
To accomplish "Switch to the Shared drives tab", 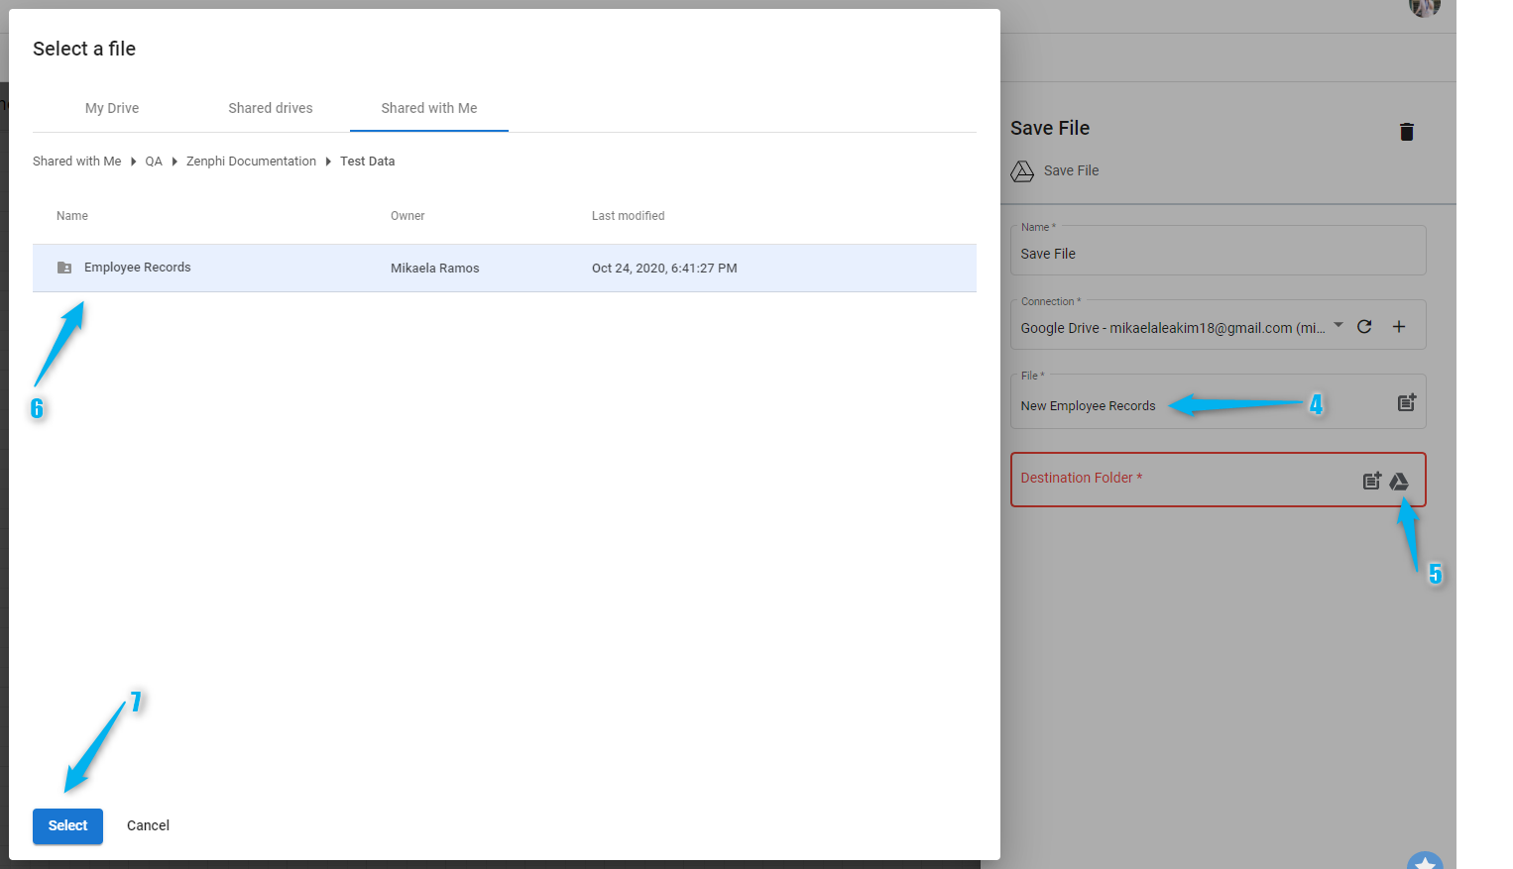I will click(271, 108).
